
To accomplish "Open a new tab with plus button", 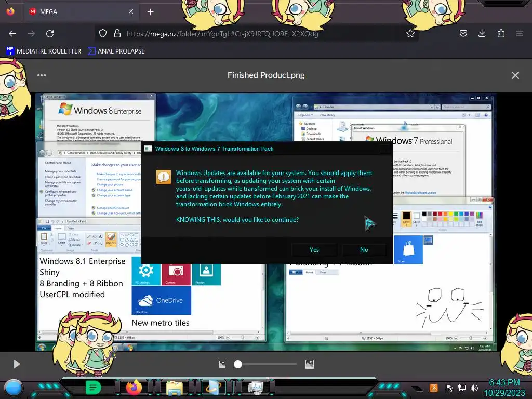I will pos(150,12).
